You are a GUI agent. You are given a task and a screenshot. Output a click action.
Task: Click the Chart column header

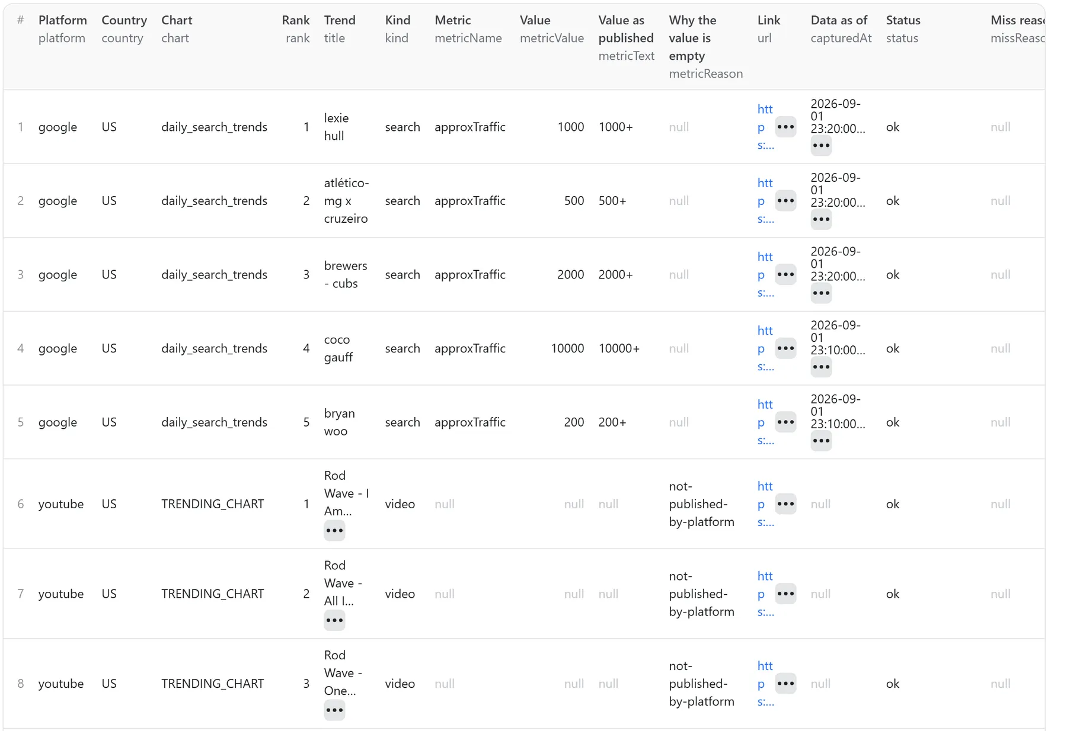click(x=177, y=29)
